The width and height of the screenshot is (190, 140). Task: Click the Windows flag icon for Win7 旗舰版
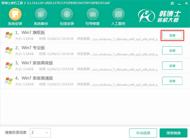(x=8, y=35)
